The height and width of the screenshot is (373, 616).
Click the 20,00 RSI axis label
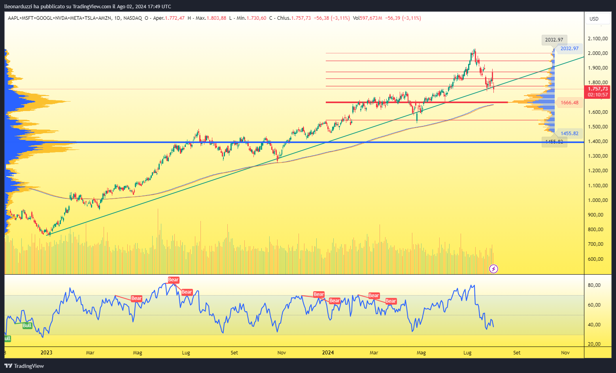point(594,344)
